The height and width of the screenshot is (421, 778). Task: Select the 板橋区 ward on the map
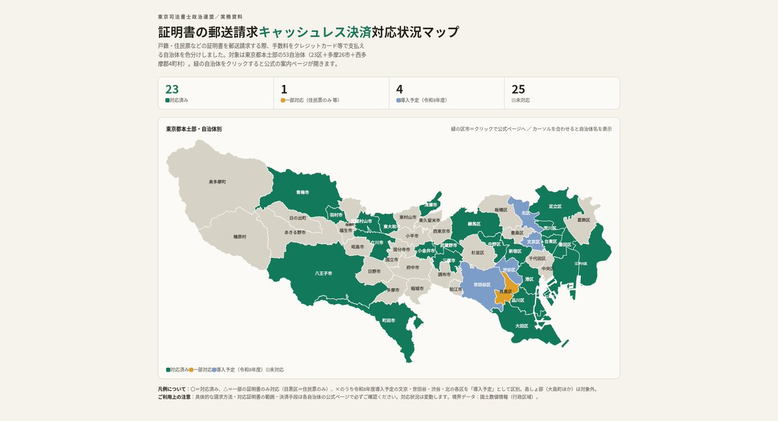pos(501,210)
